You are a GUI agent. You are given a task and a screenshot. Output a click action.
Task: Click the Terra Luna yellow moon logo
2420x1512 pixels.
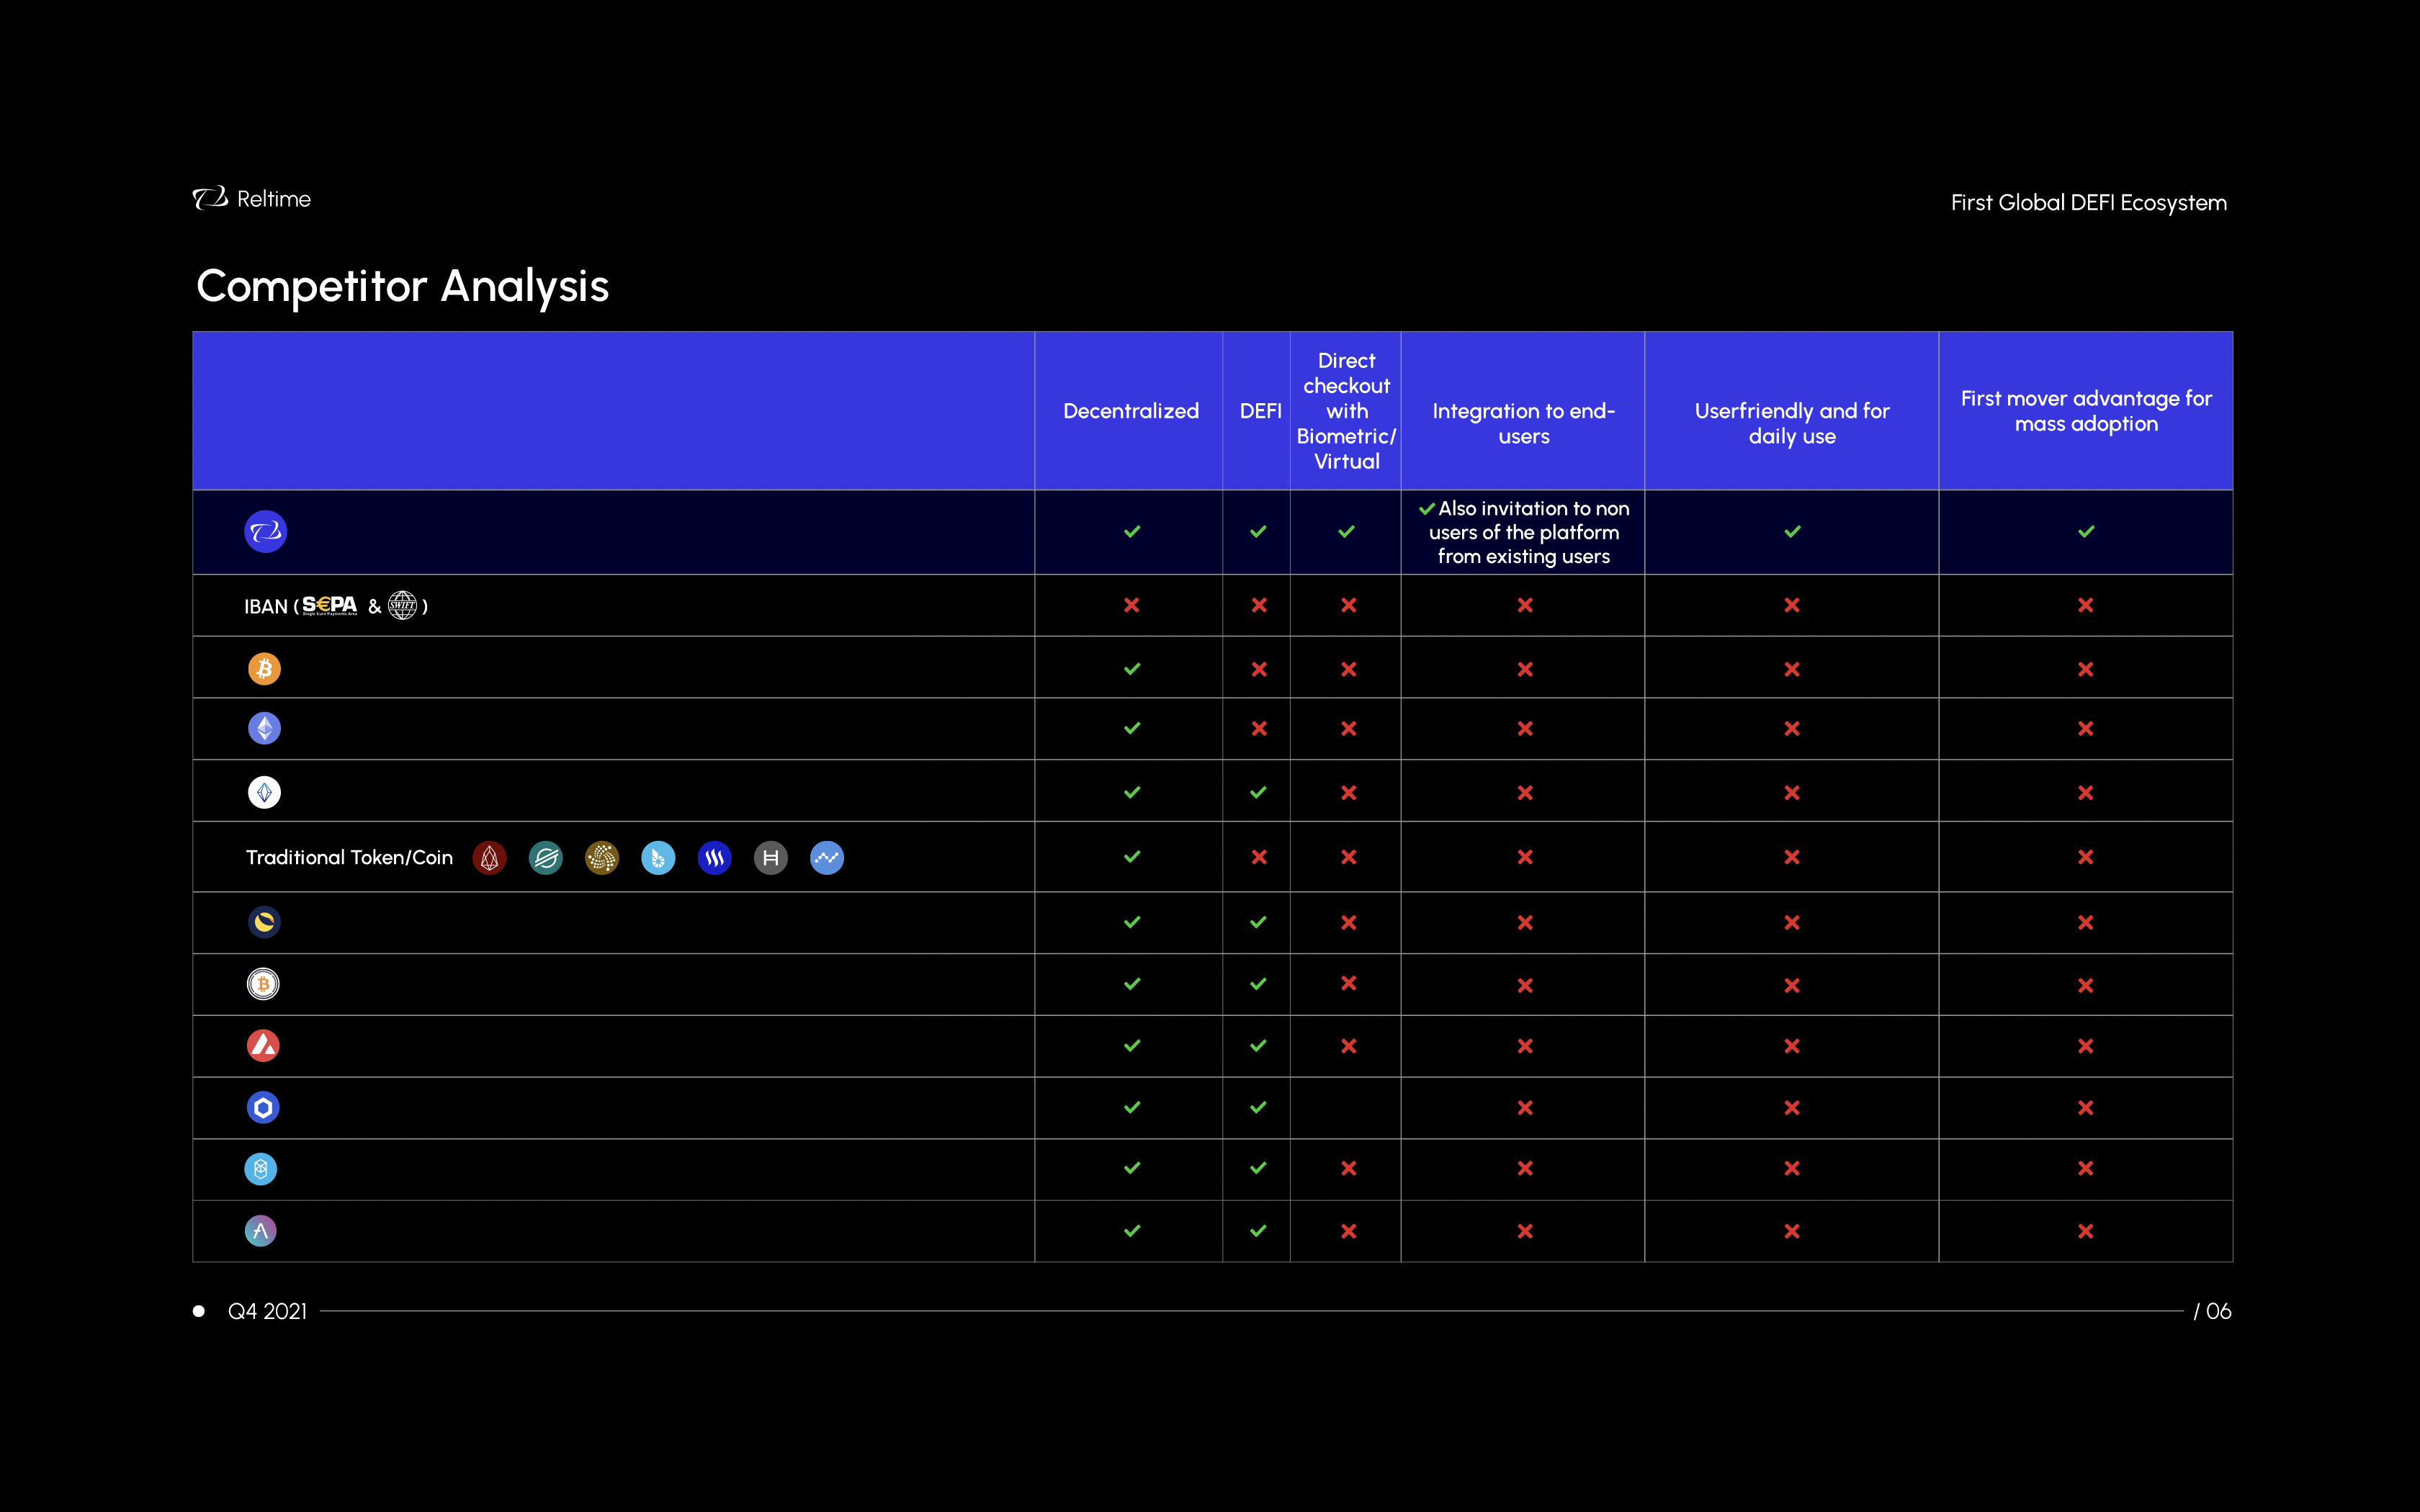pos(264,922)
